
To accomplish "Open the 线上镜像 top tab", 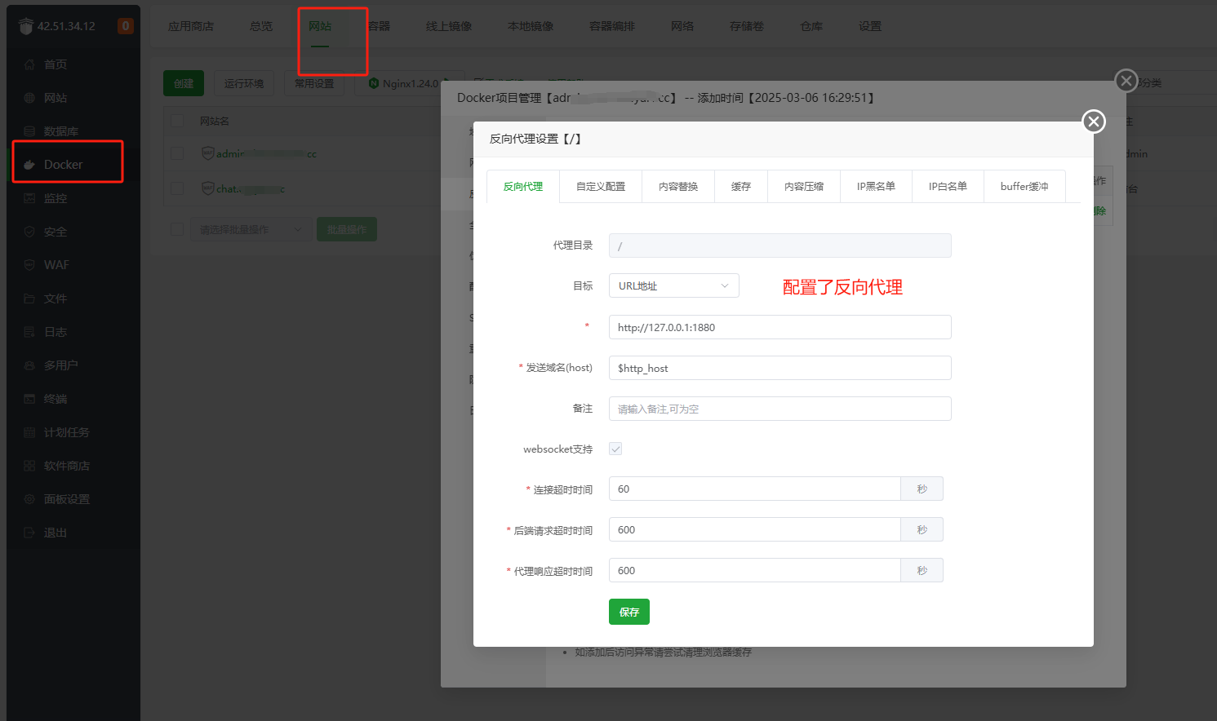I will point(449,26).
